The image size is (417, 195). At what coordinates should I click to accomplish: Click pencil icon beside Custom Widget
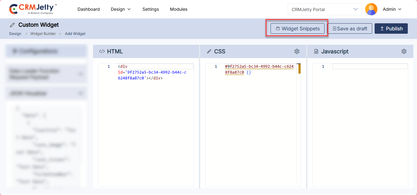click(x=12, y=25)
